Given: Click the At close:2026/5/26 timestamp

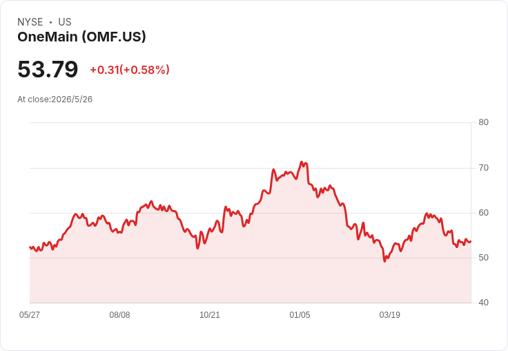Looking at the screenshot, I should coord(55,99).
